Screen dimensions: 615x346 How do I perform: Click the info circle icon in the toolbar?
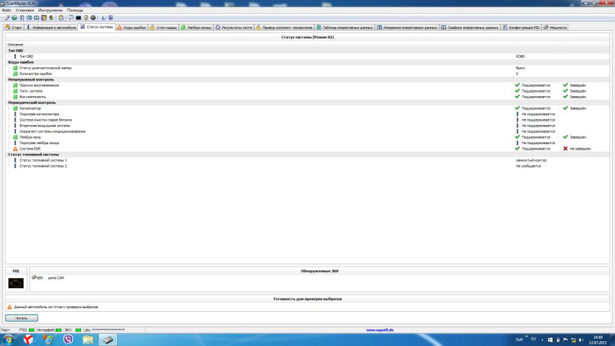pos(103,18)
